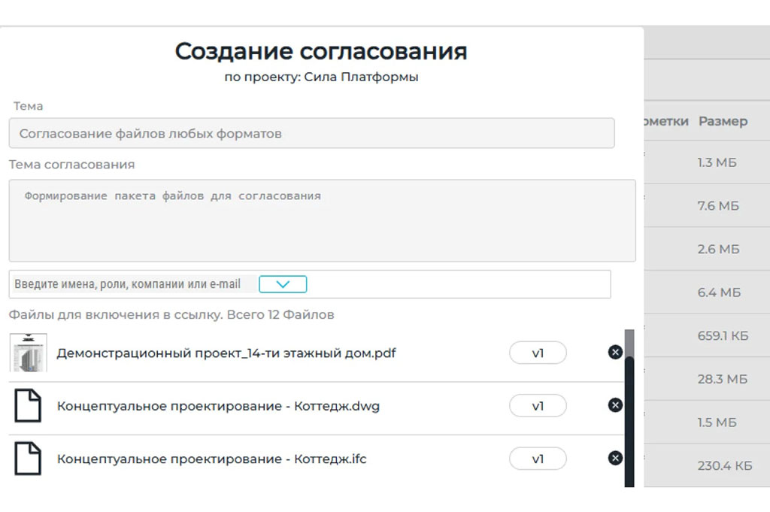Viewport: 770px width, 512px height.
Task: Click the document icon for Коттедж.ifc
Action: [29, 459]
